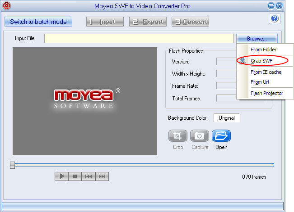Click the Open folder icon

pos(221,136)
